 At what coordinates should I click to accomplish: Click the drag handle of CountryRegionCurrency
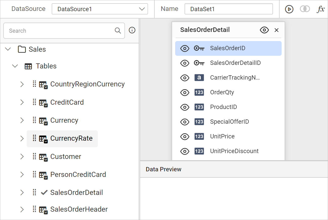[x=34, y=84]
